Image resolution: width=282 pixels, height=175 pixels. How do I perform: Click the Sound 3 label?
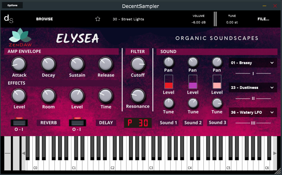pos(217,122)
